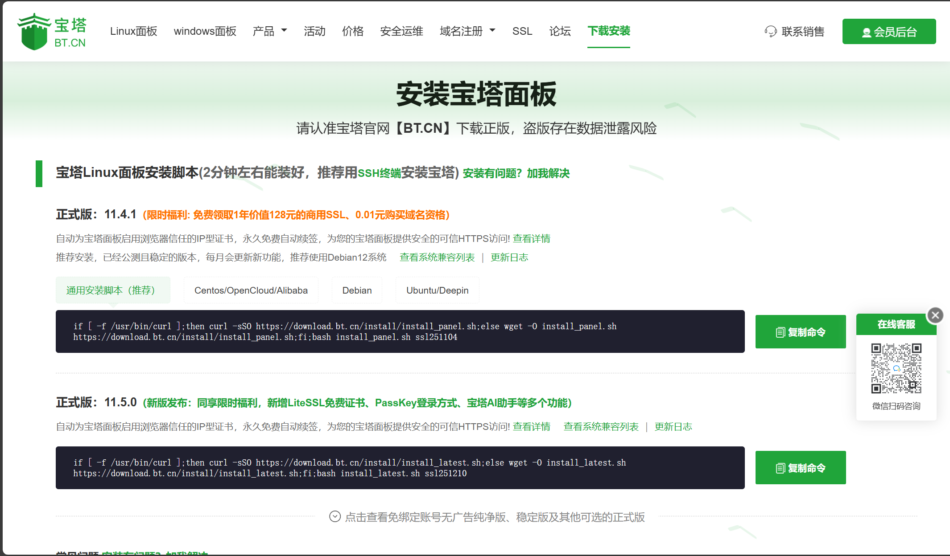Copy the 11.4.1 install command
Screen dimensions: 950x556
tap(800, 332)
